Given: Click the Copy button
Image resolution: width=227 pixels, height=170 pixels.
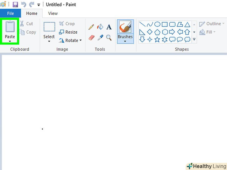Looking at the screenshot, I should point(28,32).
